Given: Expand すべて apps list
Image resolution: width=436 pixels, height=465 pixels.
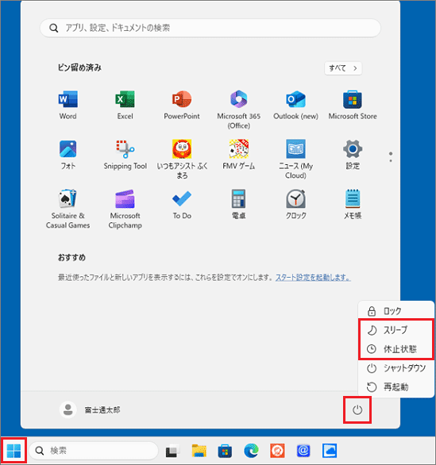Looking at the screenshot, I should tap(343, 68).
